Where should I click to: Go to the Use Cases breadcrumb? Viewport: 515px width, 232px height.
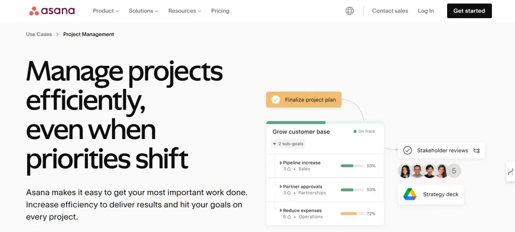pyautogui.click(x=39, y=34)
